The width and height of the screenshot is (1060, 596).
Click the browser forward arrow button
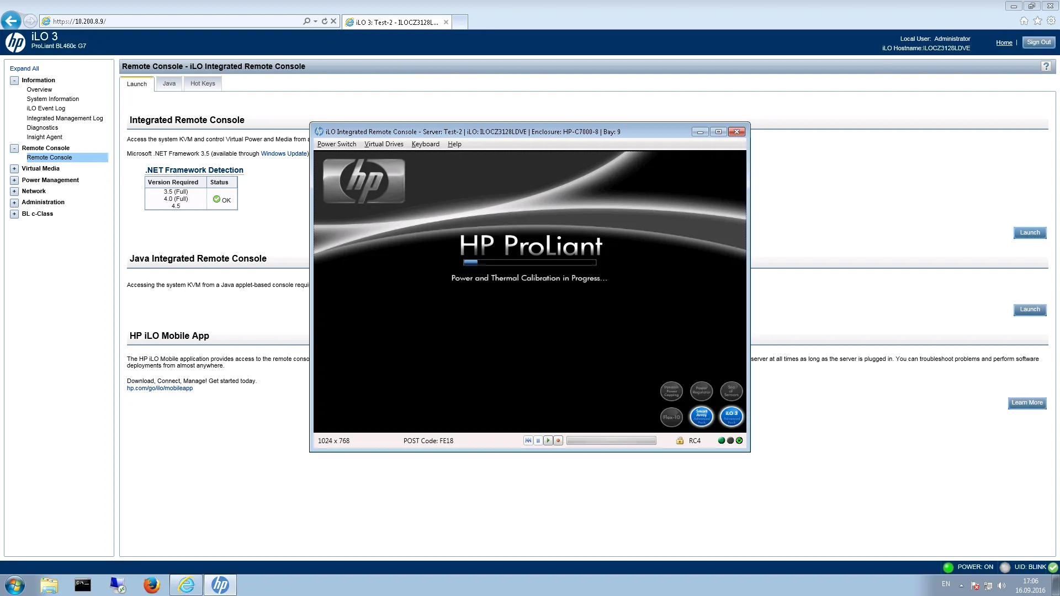30,21
